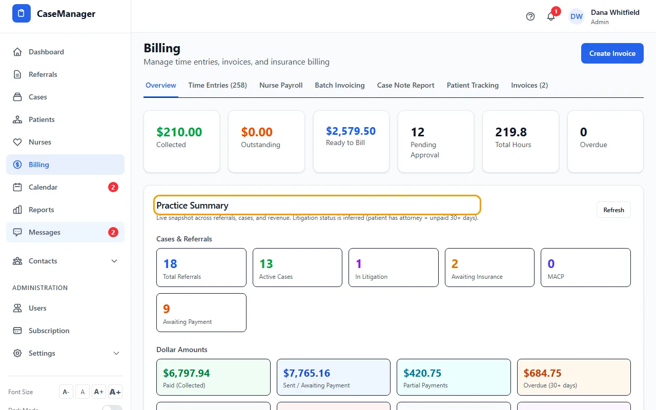Select the Batch Invoicing tab

pyautogui.click(x=340, y=86)
